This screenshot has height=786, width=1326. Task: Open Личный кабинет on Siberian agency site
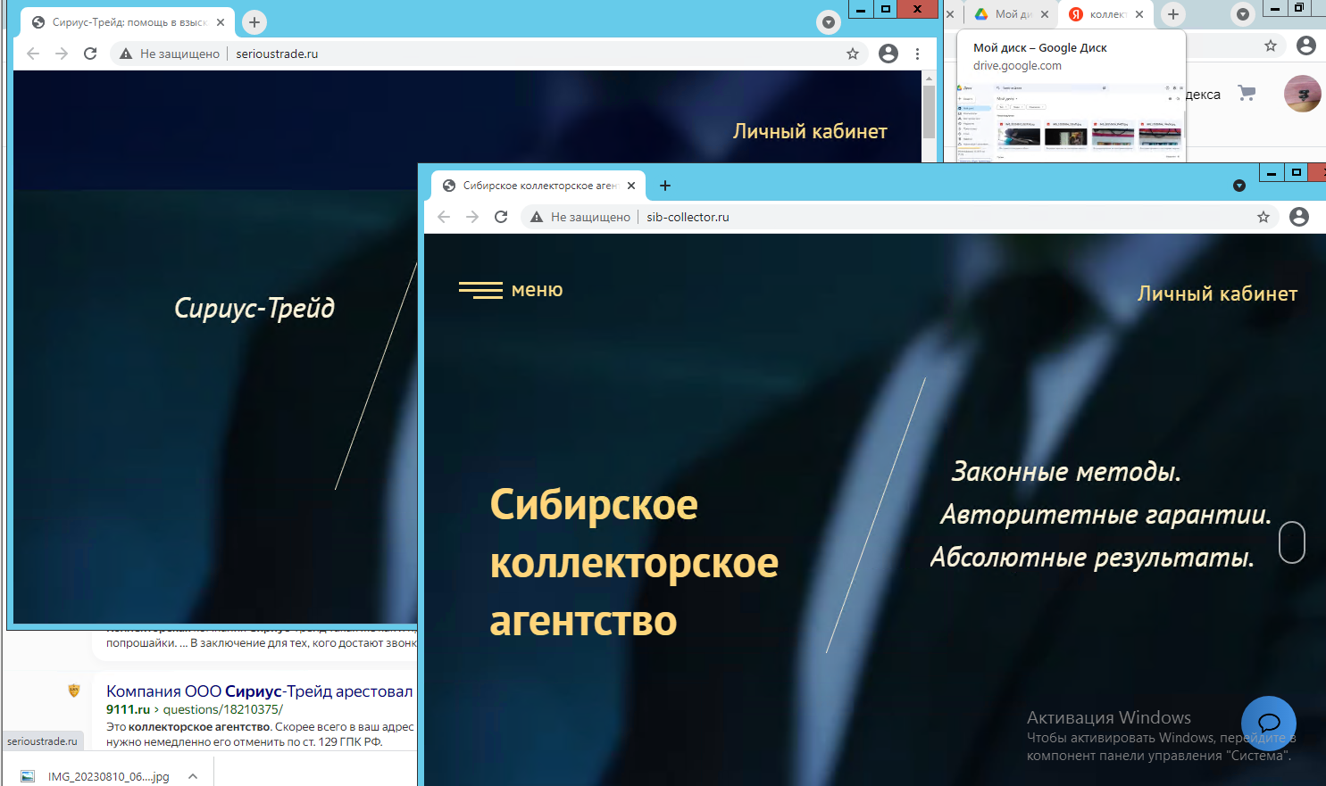tap(1216, 294)
